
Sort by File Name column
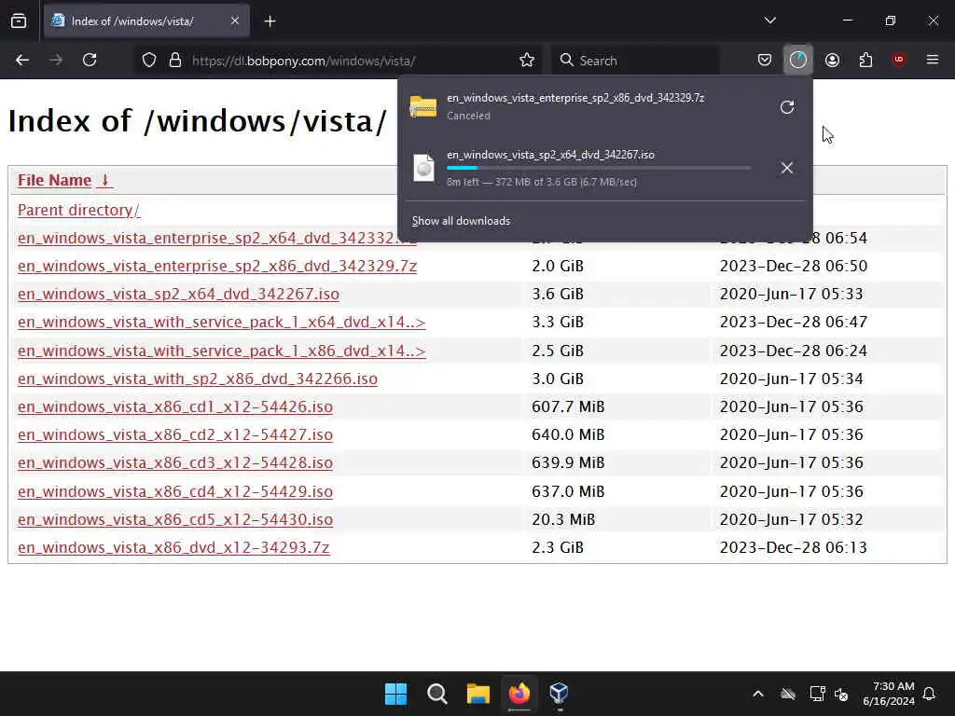click(54, 180)
